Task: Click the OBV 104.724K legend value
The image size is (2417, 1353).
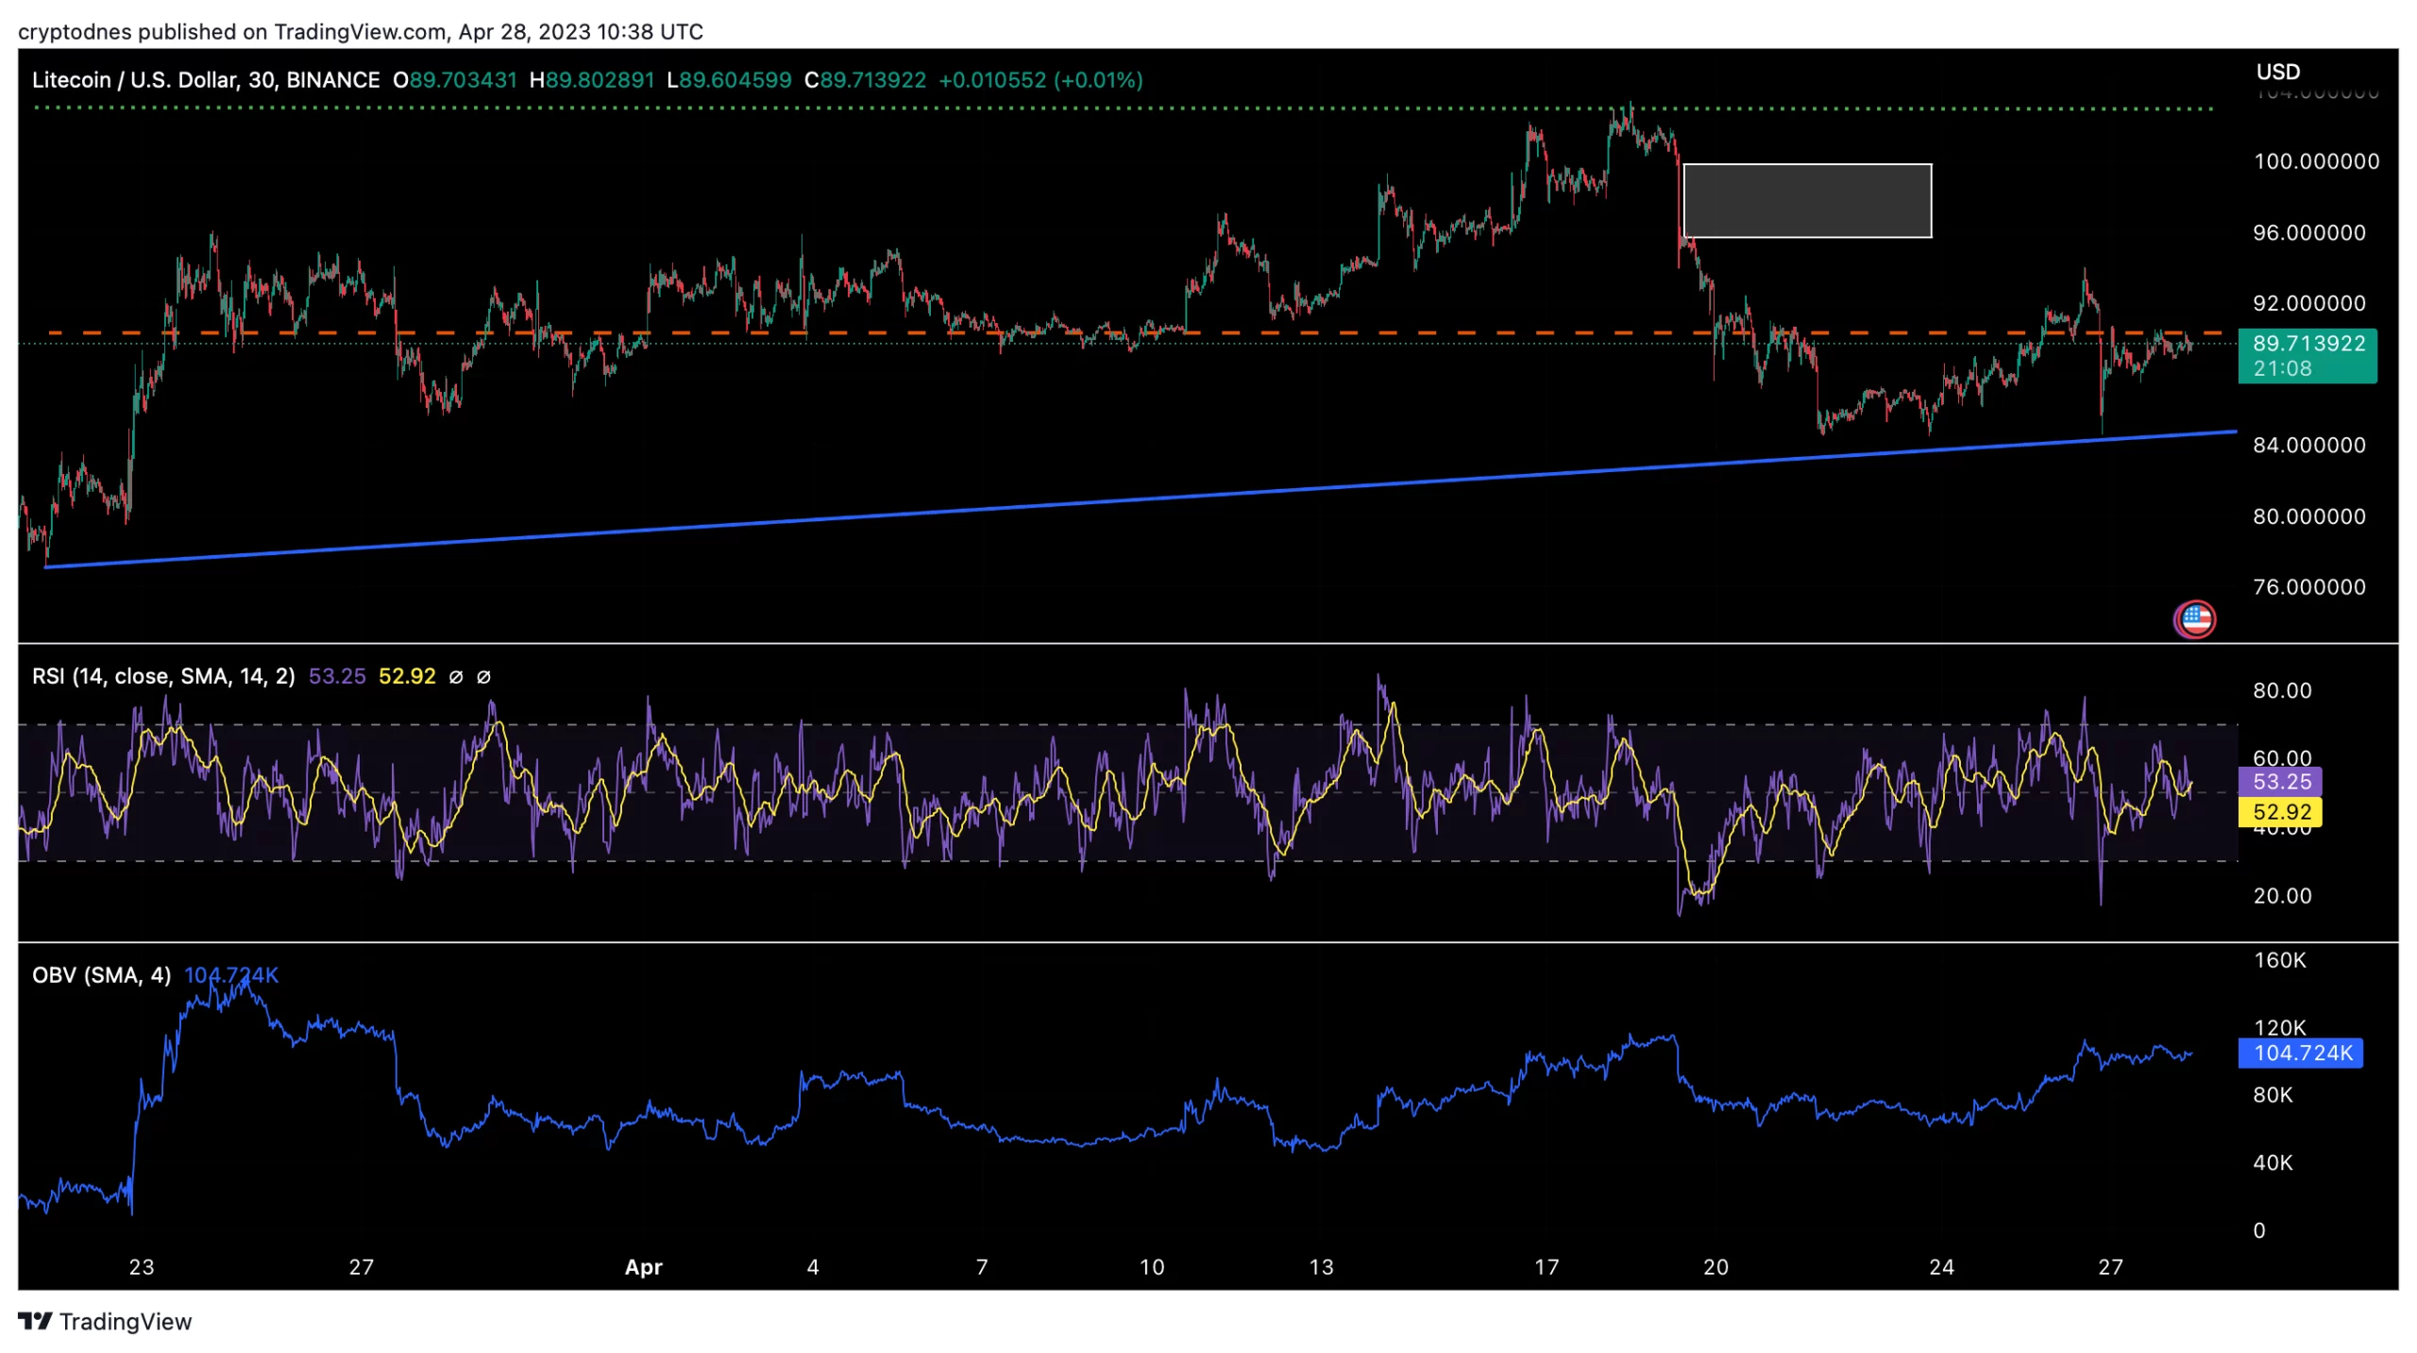Action: click(231, 974)
